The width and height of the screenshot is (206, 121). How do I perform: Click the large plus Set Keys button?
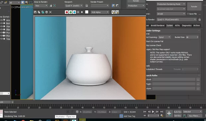pyautogui.click(x=169, y=113)
